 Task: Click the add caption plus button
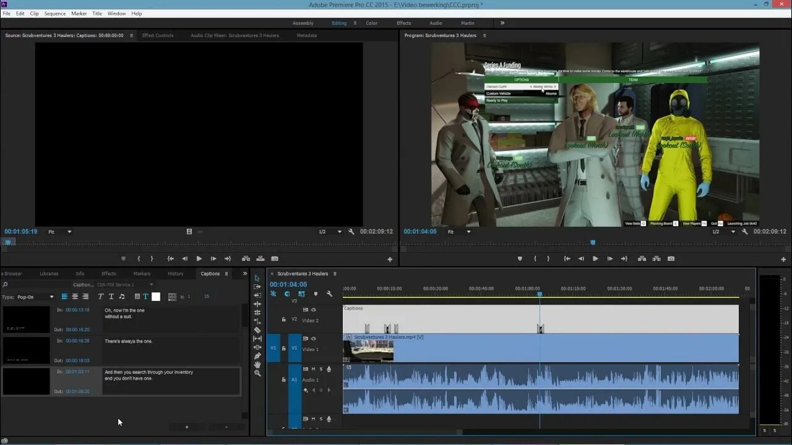[187, 427]
